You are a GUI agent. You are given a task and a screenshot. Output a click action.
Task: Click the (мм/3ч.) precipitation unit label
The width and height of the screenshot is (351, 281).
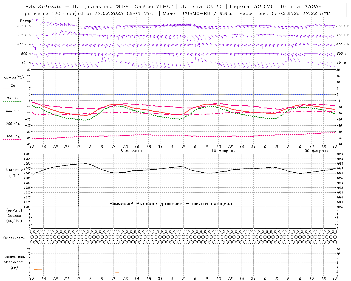point(14,211)
